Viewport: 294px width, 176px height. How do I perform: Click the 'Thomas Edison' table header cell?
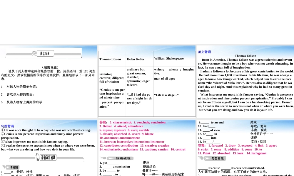(x=112, y=59)
